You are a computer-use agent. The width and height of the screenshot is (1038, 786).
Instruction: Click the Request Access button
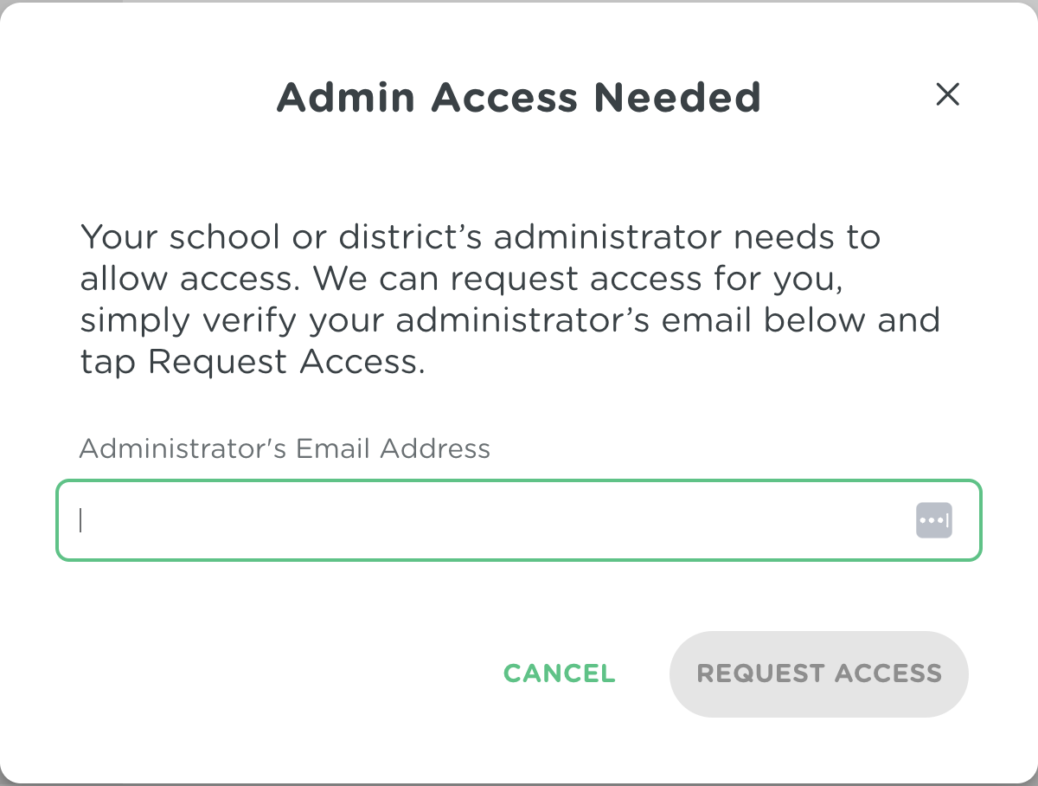[818, 673]
